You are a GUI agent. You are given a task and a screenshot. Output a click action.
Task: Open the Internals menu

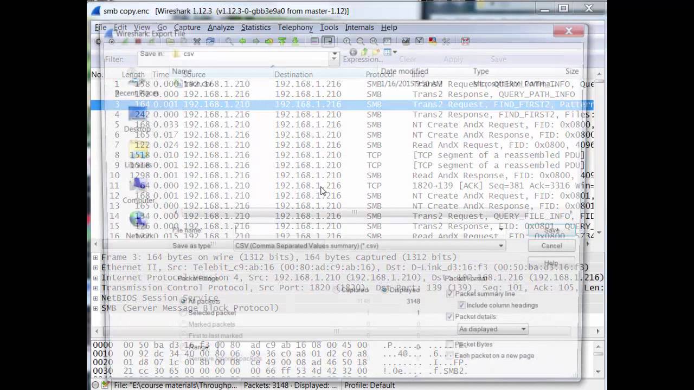click(359, 27)
